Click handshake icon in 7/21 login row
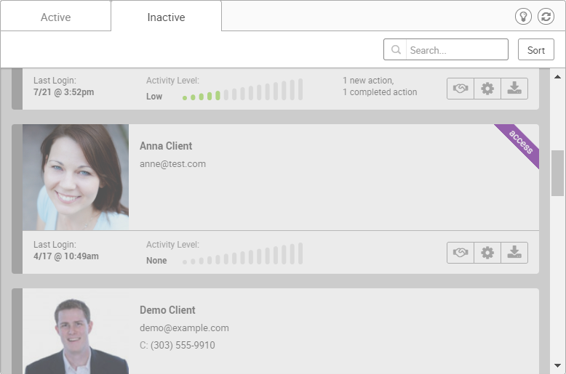The image size is (566, 374). point(461,89)
